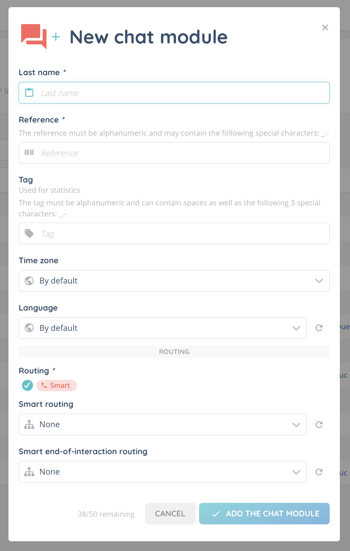Click the tag icon in Tag field
350x551 pixels.
point(29,234)
